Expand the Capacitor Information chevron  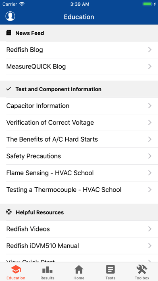[x=150, y=106]
